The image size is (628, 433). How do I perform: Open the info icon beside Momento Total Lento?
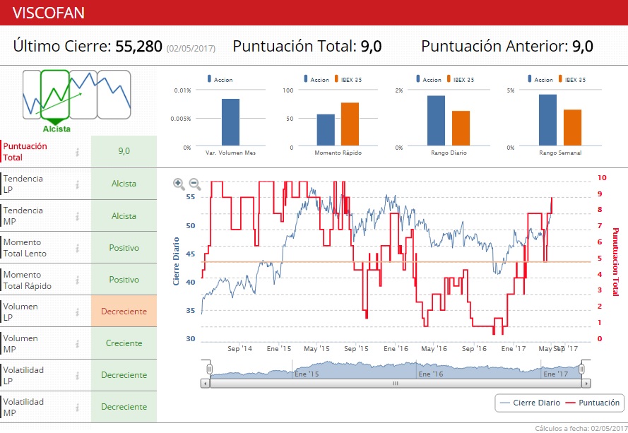tap(78, 247)
